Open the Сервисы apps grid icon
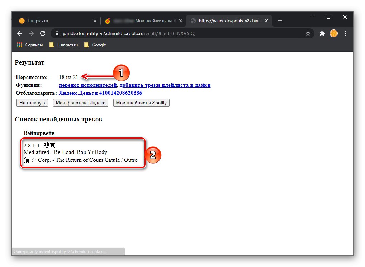This screenshot has width=365, height=267. tap(19, 44)
